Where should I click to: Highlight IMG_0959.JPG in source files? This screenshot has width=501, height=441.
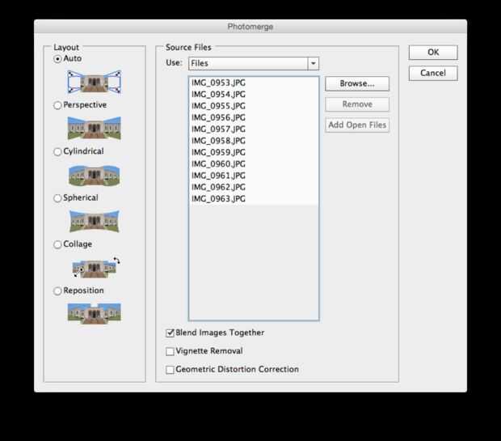click(254, 152)
